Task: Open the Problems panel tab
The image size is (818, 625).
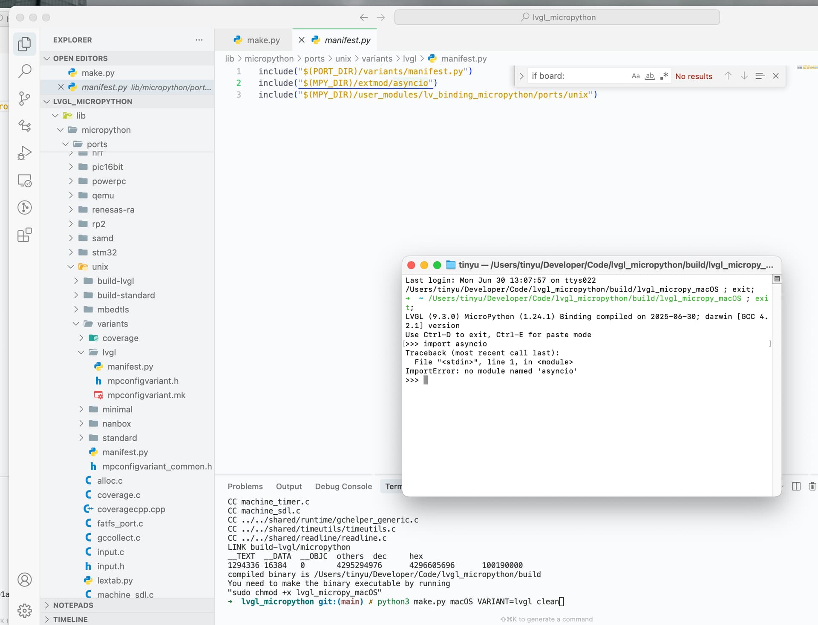Action: [x=245, y=486]
